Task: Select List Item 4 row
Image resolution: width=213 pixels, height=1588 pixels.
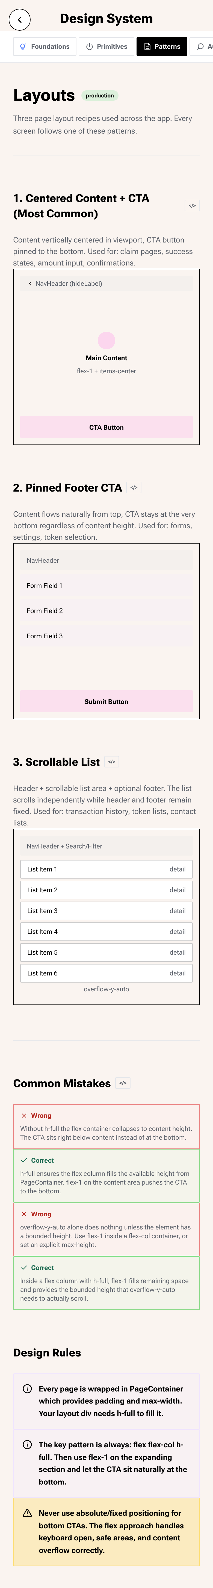Action: click(x=106, y=931)
